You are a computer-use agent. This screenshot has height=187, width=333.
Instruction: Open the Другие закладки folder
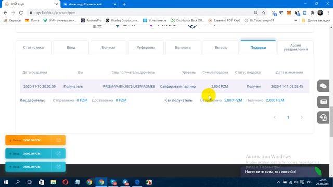pyautogui.click(x=316, y=20)
